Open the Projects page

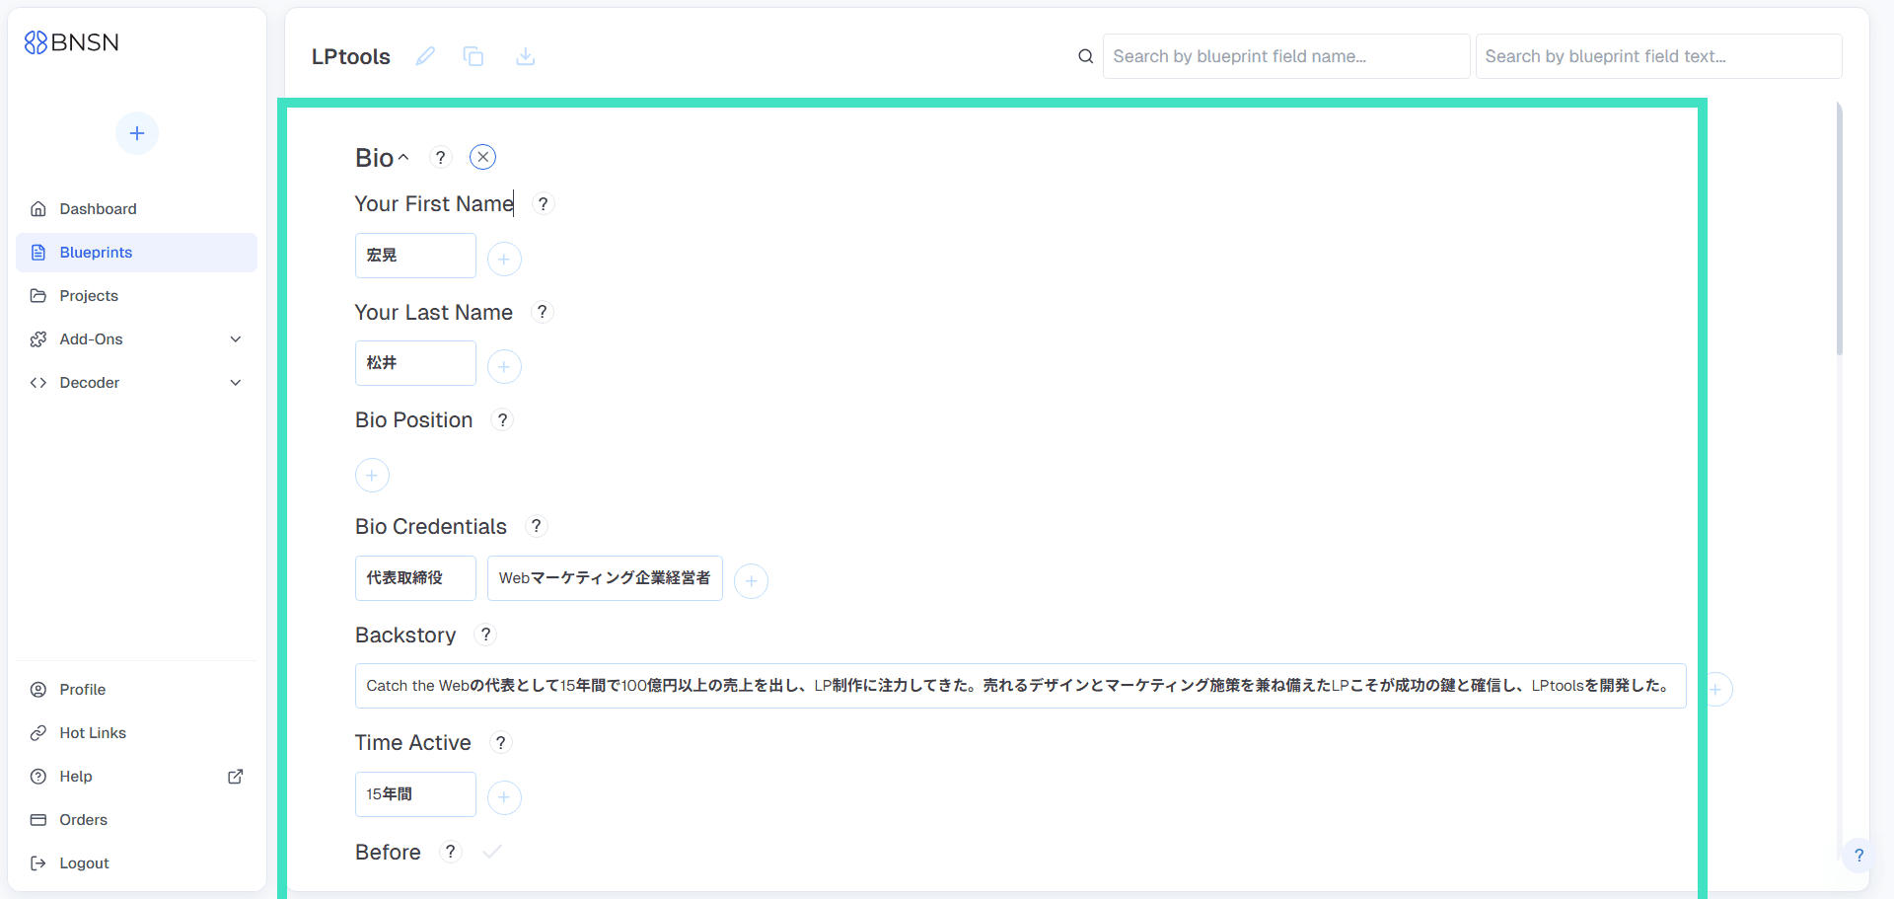click(89, 296)
